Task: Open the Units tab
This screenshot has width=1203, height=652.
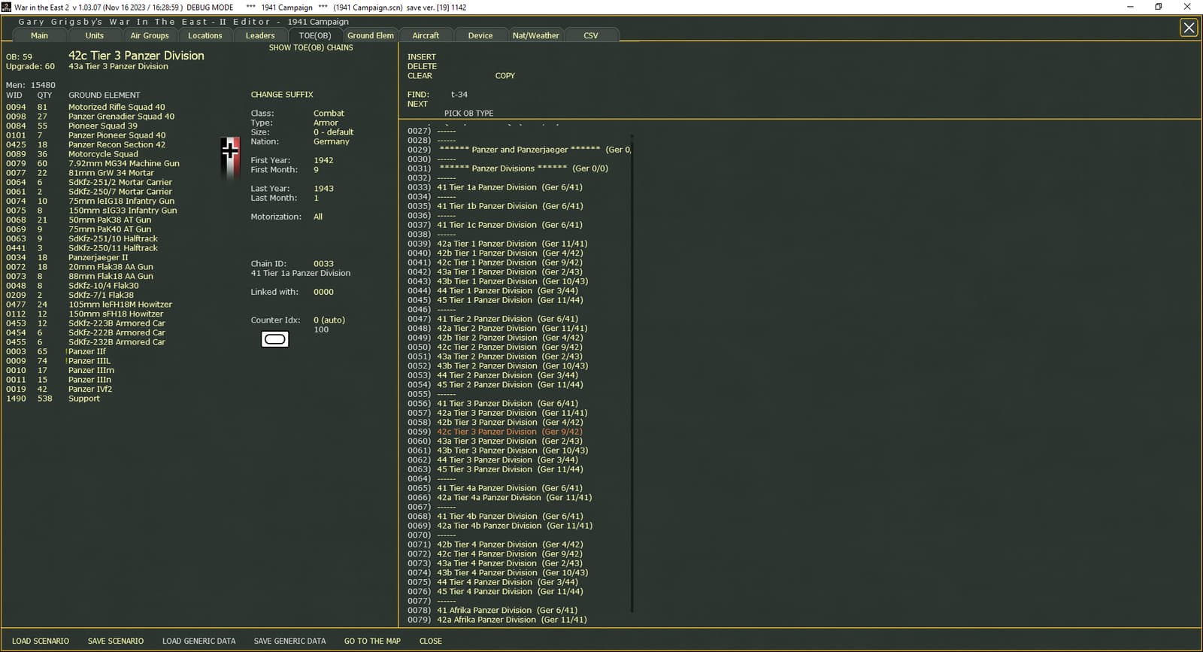Action: [95, 35]
